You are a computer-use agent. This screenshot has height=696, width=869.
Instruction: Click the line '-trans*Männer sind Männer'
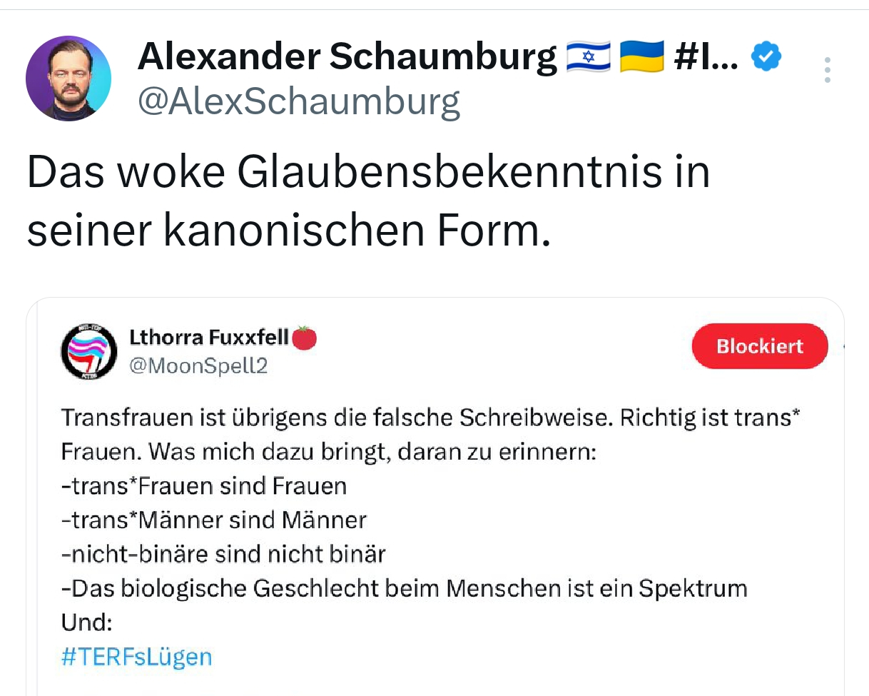(x=214, y=520)
